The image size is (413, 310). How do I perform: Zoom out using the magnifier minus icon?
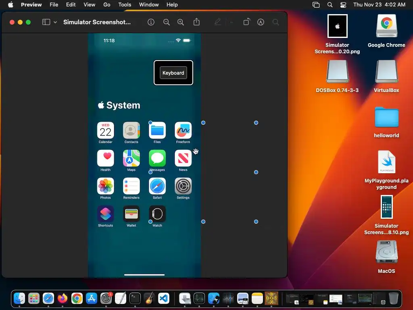pos(167,22)
